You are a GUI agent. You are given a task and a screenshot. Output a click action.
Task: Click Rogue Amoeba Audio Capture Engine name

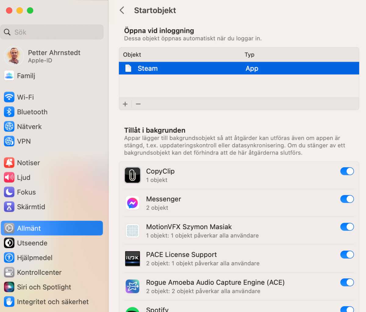[x=215, y=282]
